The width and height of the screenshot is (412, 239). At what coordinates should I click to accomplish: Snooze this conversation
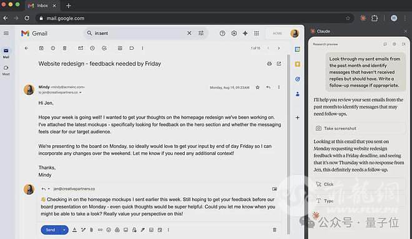[x=92, y=48]
